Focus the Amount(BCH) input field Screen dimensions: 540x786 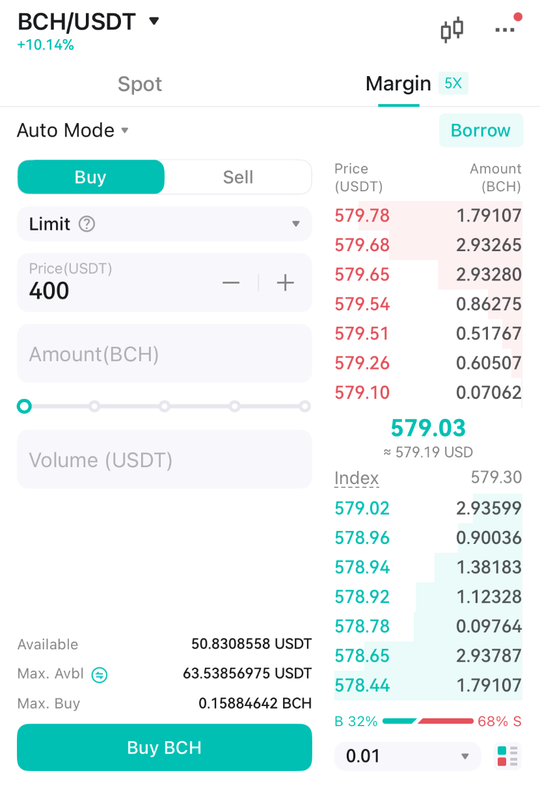click(165, 353)
